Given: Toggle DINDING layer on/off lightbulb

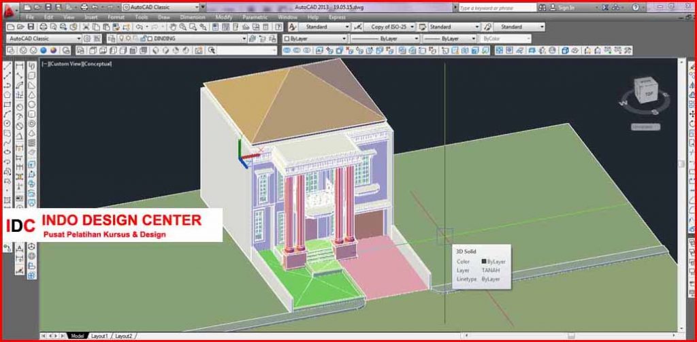Looking at the screenshot, I should point(121,39).
